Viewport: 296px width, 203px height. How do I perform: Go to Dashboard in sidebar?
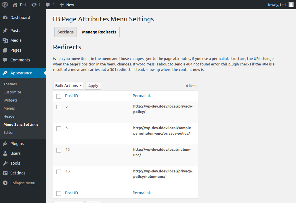point(20,18)
